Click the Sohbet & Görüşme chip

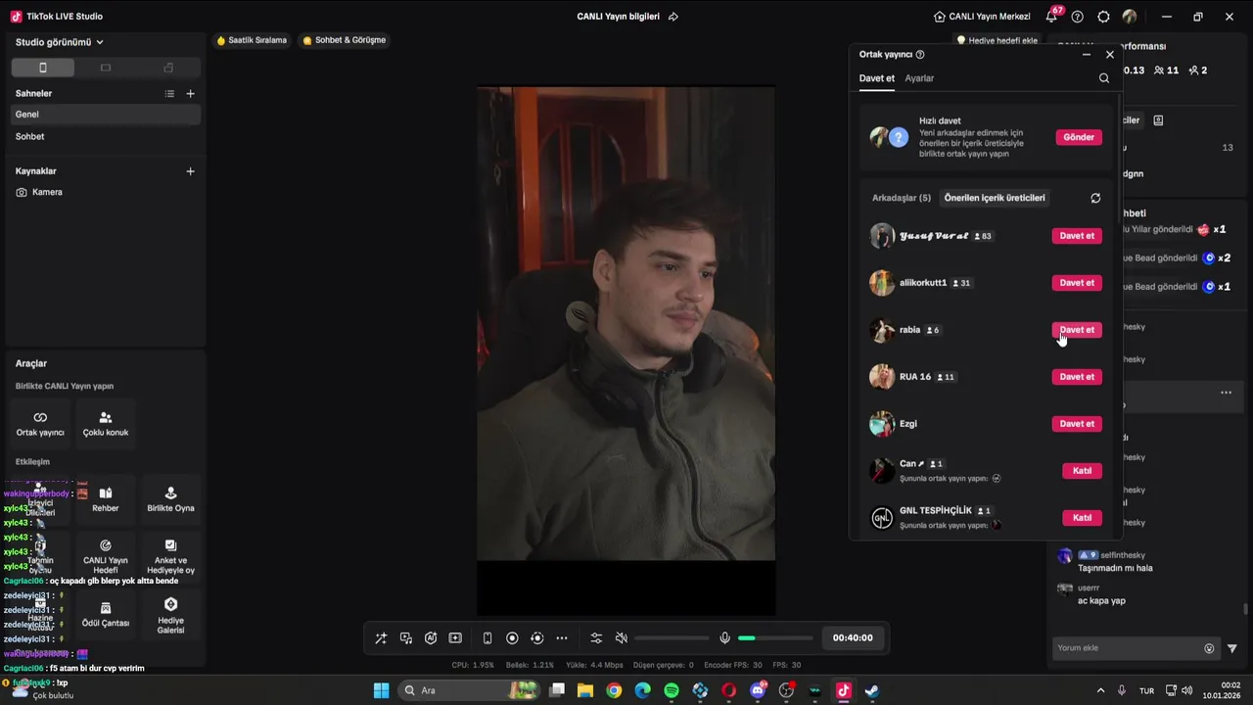(345, 40)
